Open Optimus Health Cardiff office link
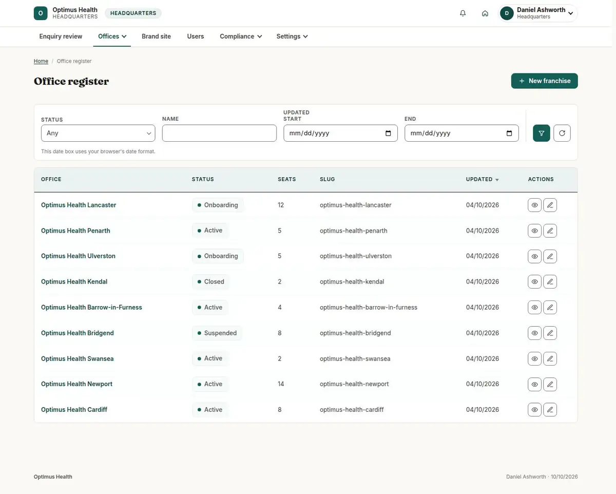This screenshot has height=494, width=616. (74, 409)
